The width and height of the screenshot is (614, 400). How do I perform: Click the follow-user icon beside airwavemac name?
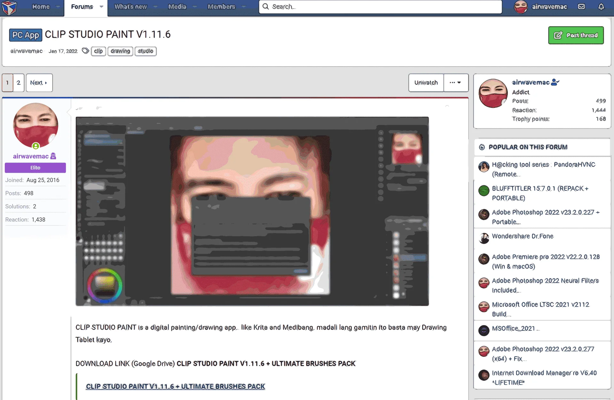pyautogui.click(x=555, y=82)
